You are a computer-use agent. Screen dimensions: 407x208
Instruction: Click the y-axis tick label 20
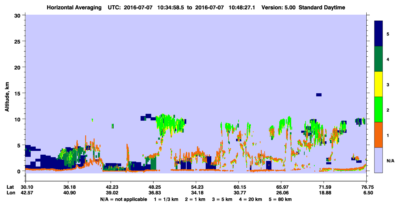[18, 67]
